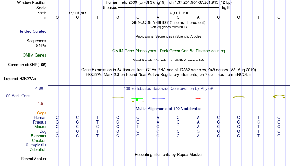Click Repeating Elements by RepeatMasker title
The height and width of the screenshot is (166, 290).
[169, 154]
